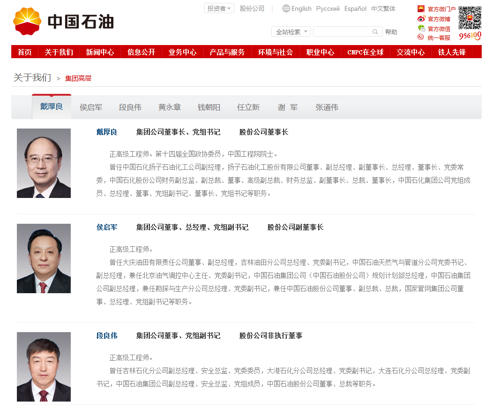Switch to 中文繁体 version
The width and height of the screenshot is (485, 410).
point(383,8)
